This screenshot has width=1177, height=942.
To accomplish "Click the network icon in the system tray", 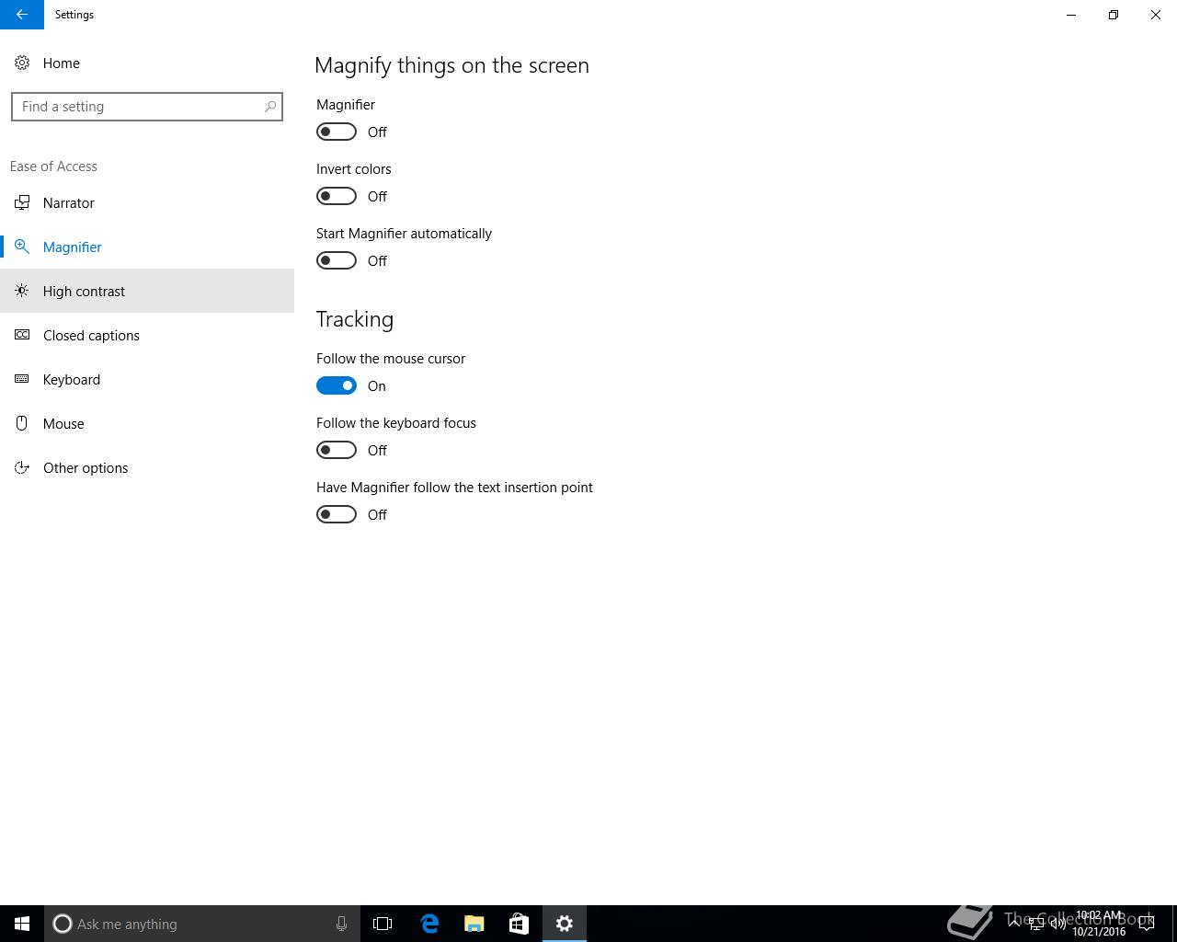I will point(1036,924).
